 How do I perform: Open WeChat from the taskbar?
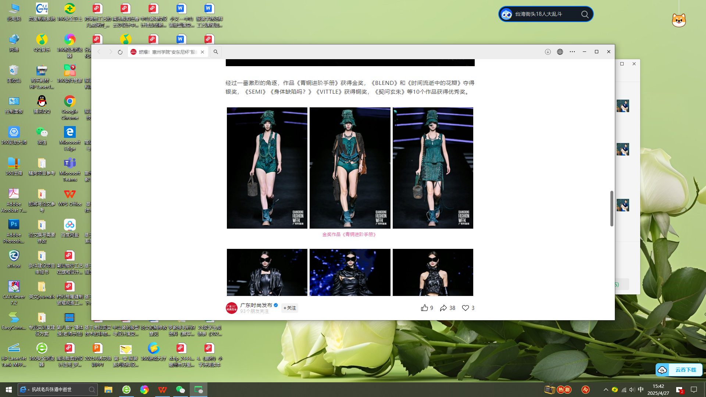pos(180,390)
